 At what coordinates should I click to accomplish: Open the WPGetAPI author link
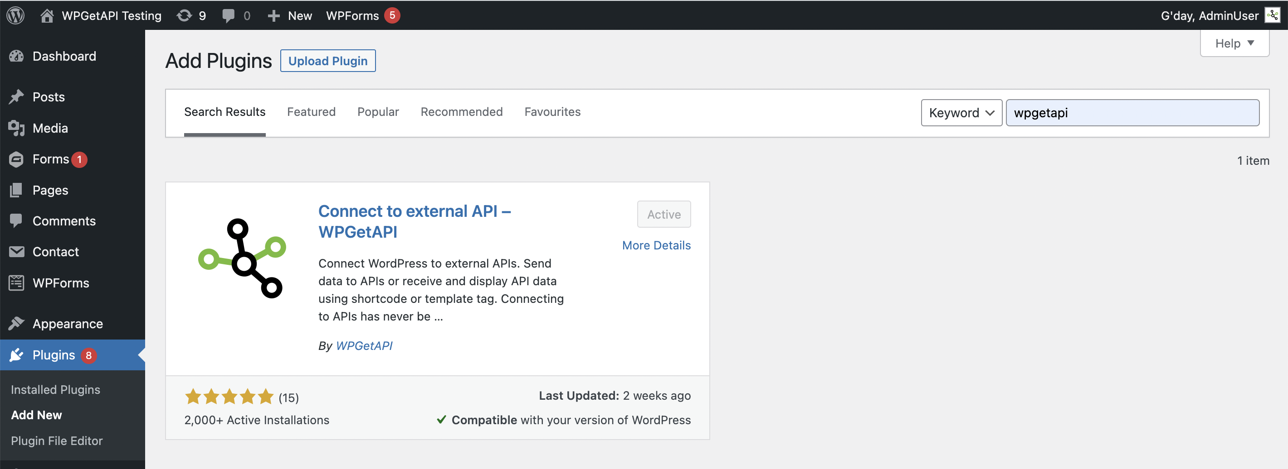pos(364,345)
